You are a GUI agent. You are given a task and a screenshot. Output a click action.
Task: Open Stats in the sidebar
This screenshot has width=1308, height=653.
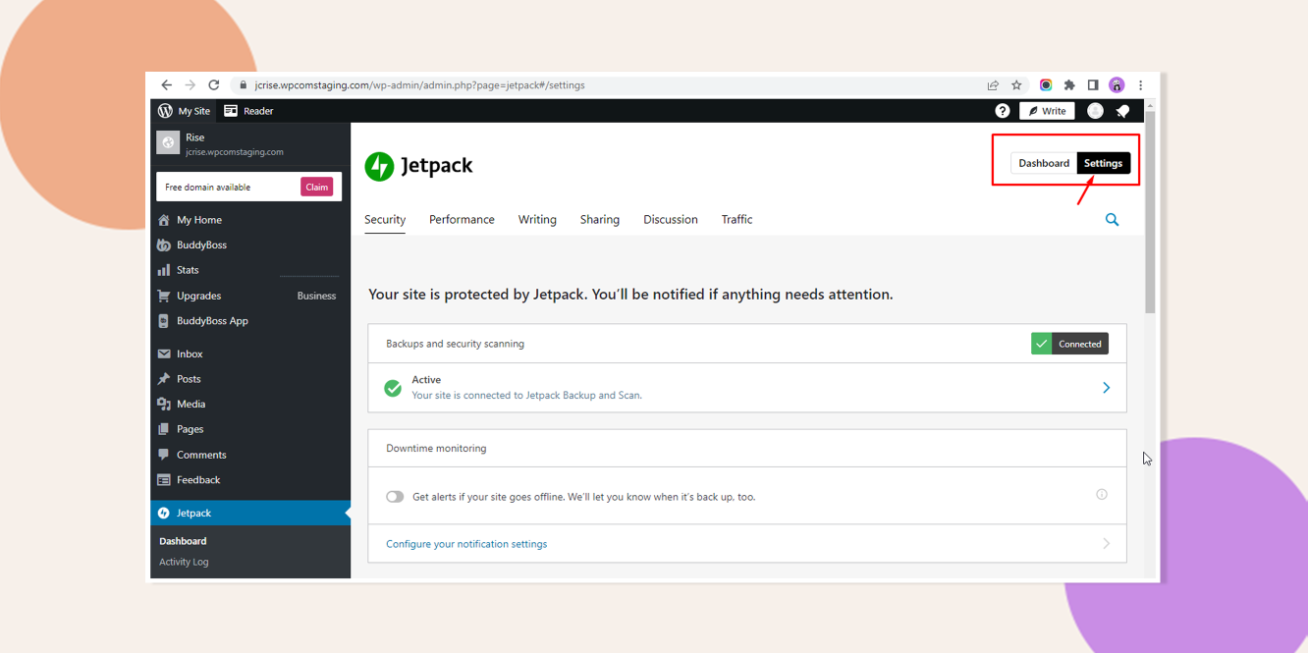(188, 270)
